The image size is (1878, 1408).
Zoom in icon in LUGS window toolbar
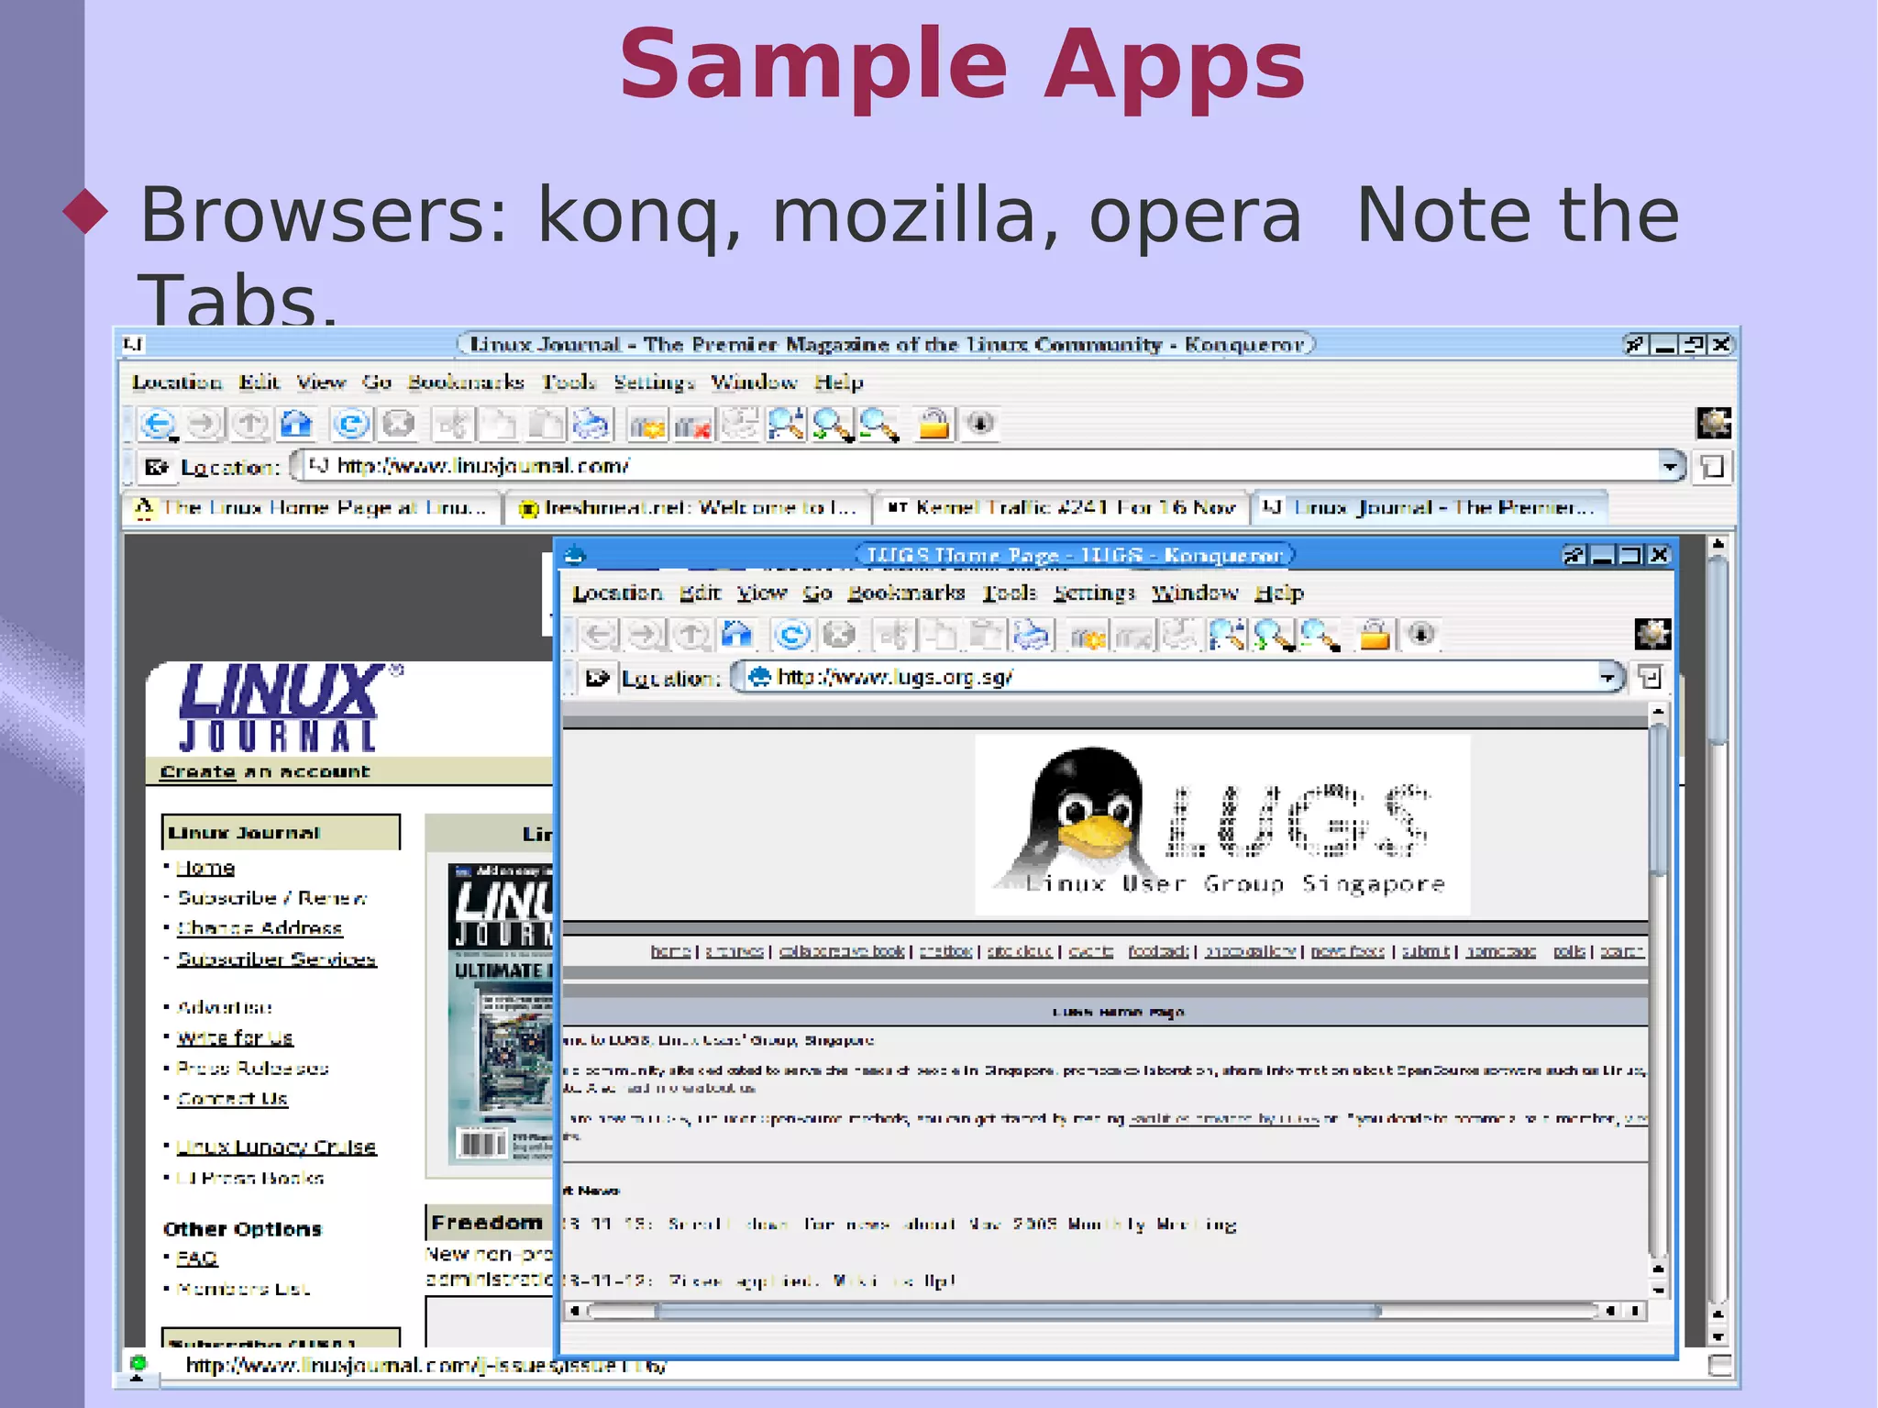click(1274, 635)
